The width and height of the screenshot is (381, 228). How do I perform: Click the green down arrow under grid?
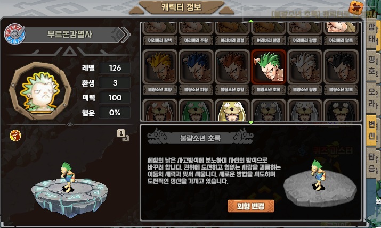(251, 123)
